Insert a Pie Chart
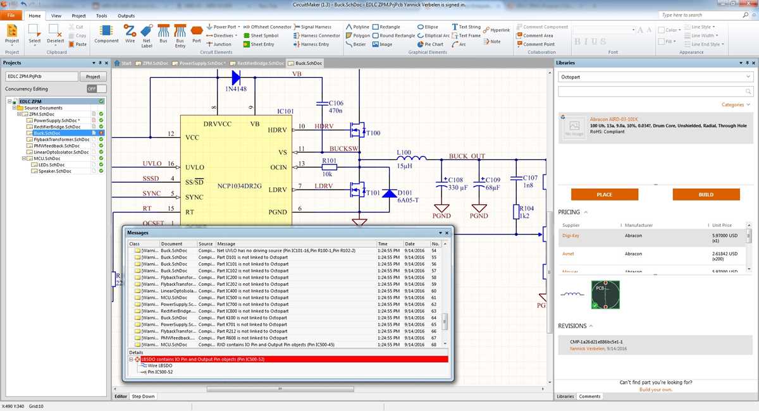Screen dimensions: 759x411 (430, 44)
